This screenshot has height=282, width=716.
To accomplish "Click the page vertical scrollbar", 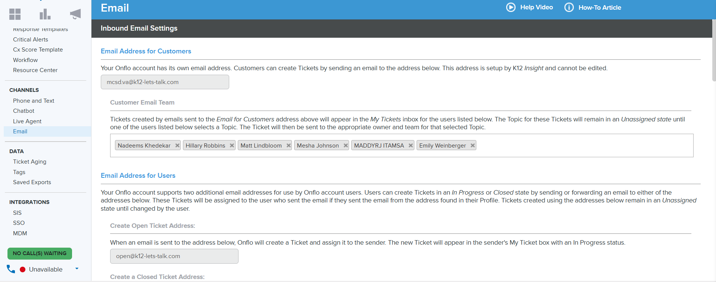I will pos(713,49).
